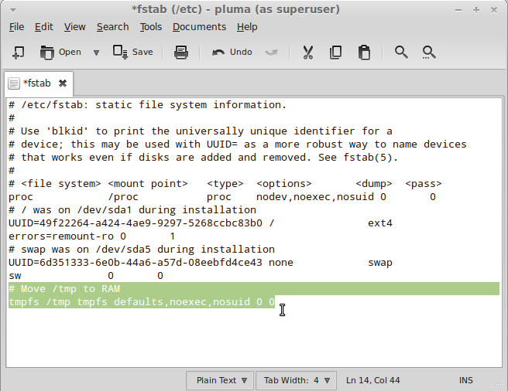
Task: Copy selected text using toolbar icon
Action: 335,52
